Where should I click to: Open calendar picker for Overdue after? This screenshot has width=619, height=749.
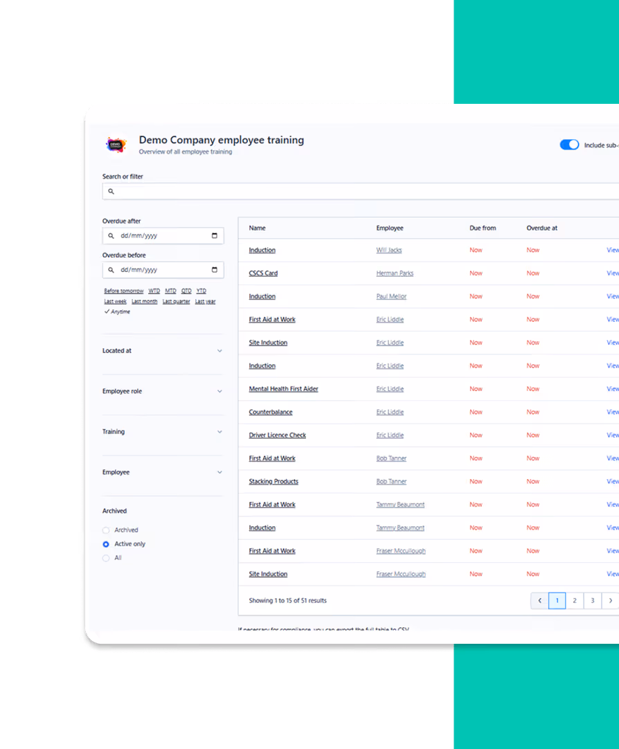pyautogui.click(x=215, y=235)
